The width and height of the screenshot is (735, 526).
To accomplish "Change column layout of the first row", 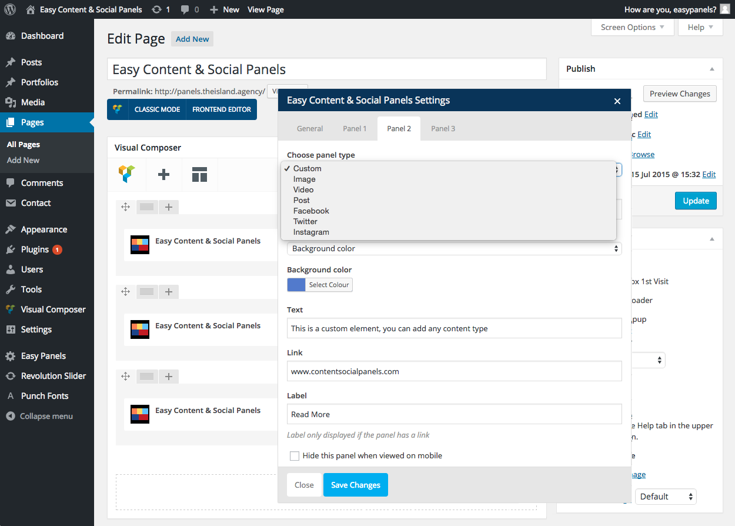I will pos(147,207).
